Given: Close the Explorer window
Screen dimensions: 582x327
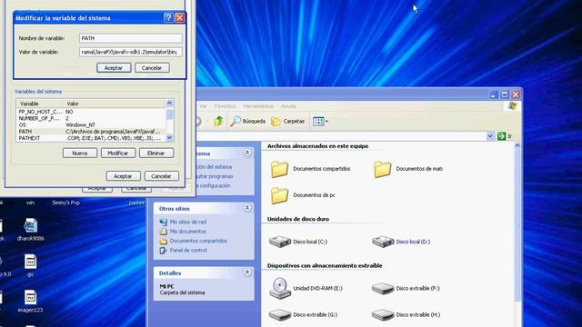Looking at the screenshot, I should click(516, 94).
